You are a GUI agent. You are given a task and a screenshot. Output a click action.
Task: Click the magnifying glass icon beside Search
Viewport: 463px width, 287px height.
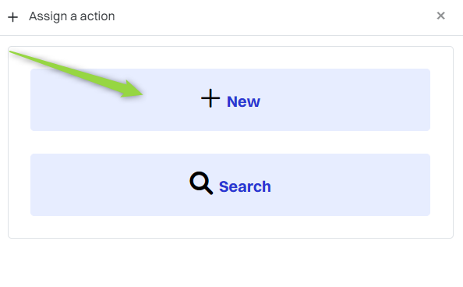(201, 183)
